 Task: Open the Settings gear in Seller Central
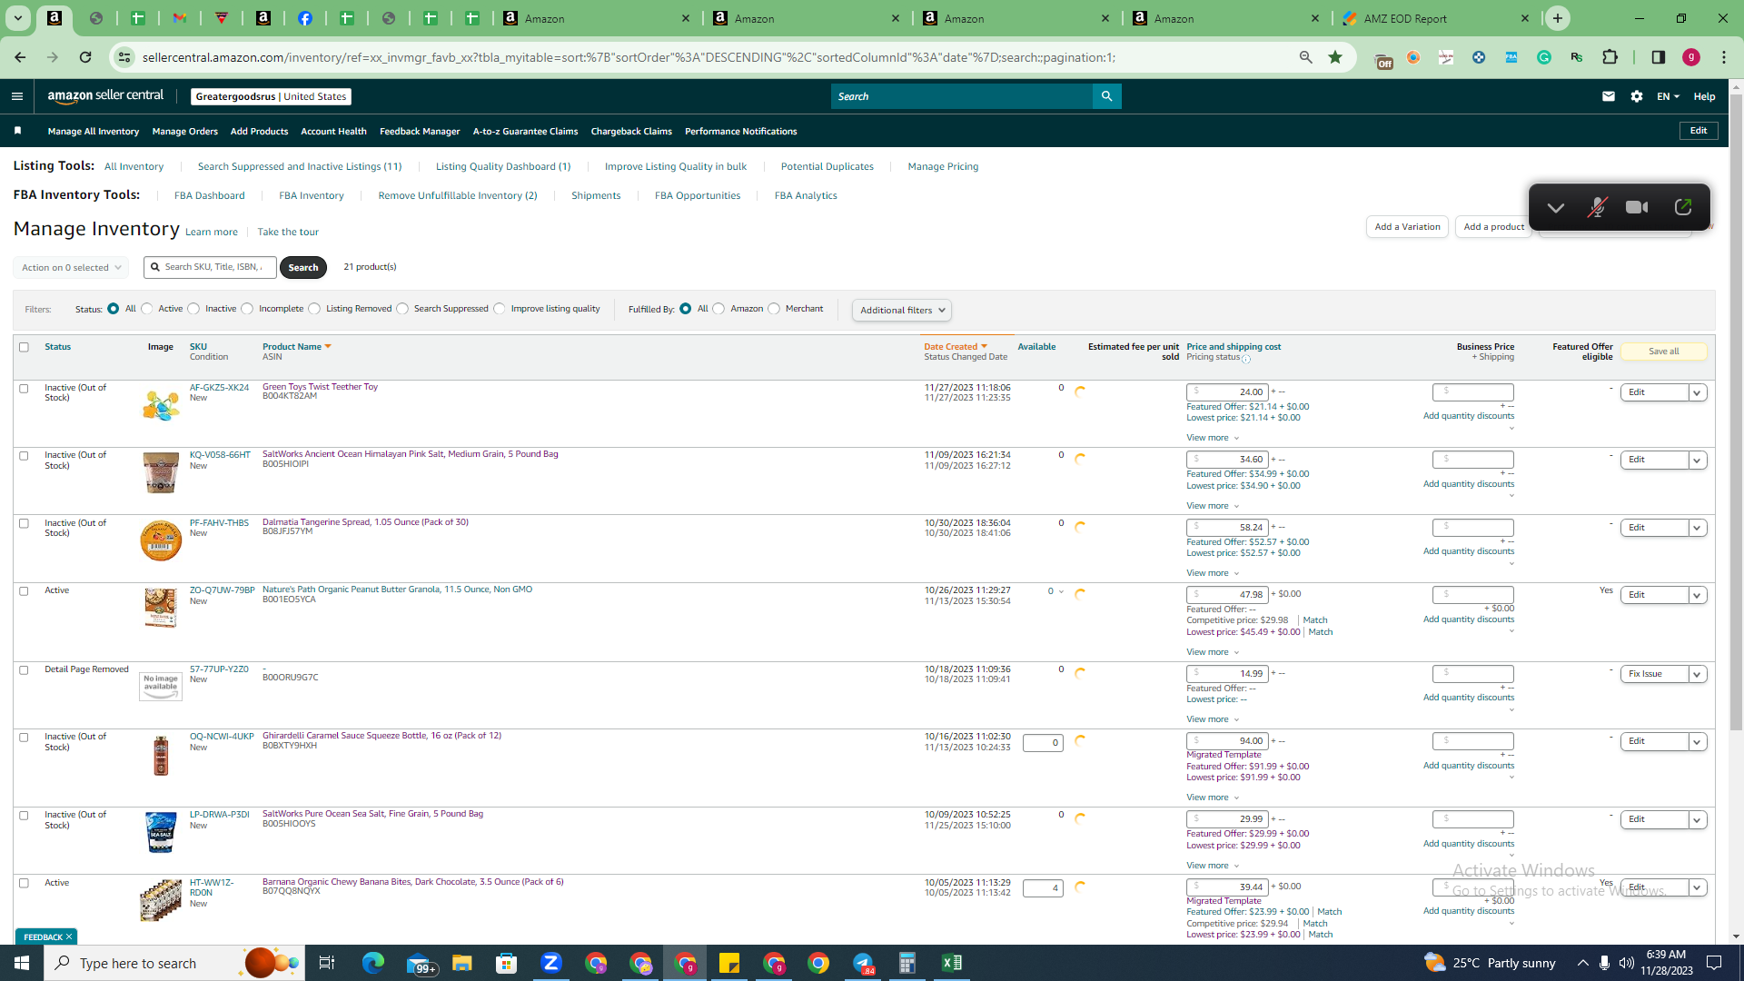click(x=1636, y=96)
